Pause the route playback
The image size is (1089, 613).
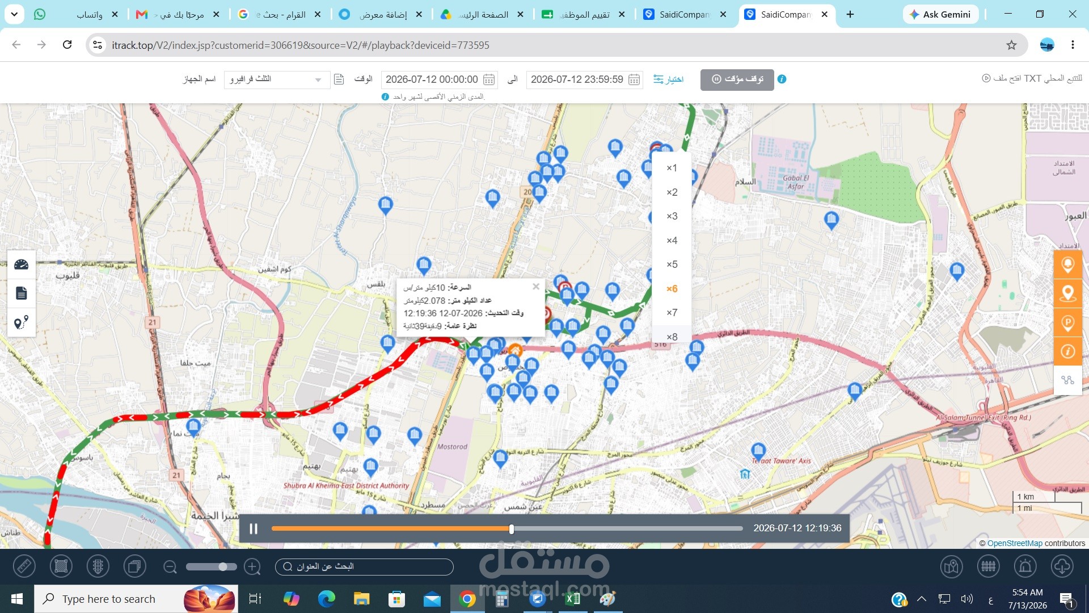(x=254, y=529)
